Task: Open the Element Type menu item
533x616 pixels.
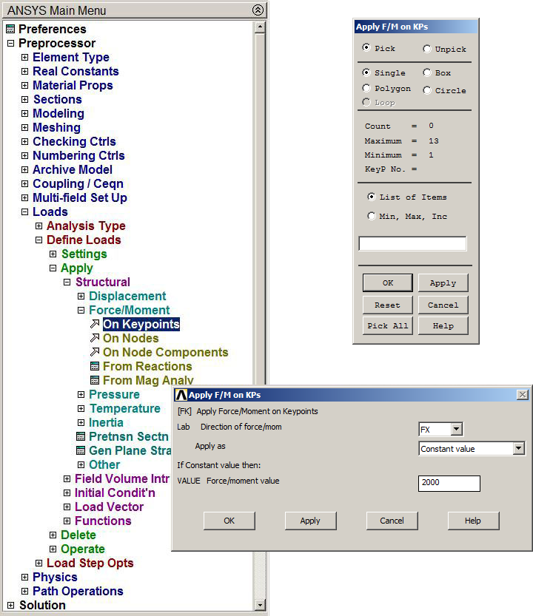Action: (x=70, y=58)
